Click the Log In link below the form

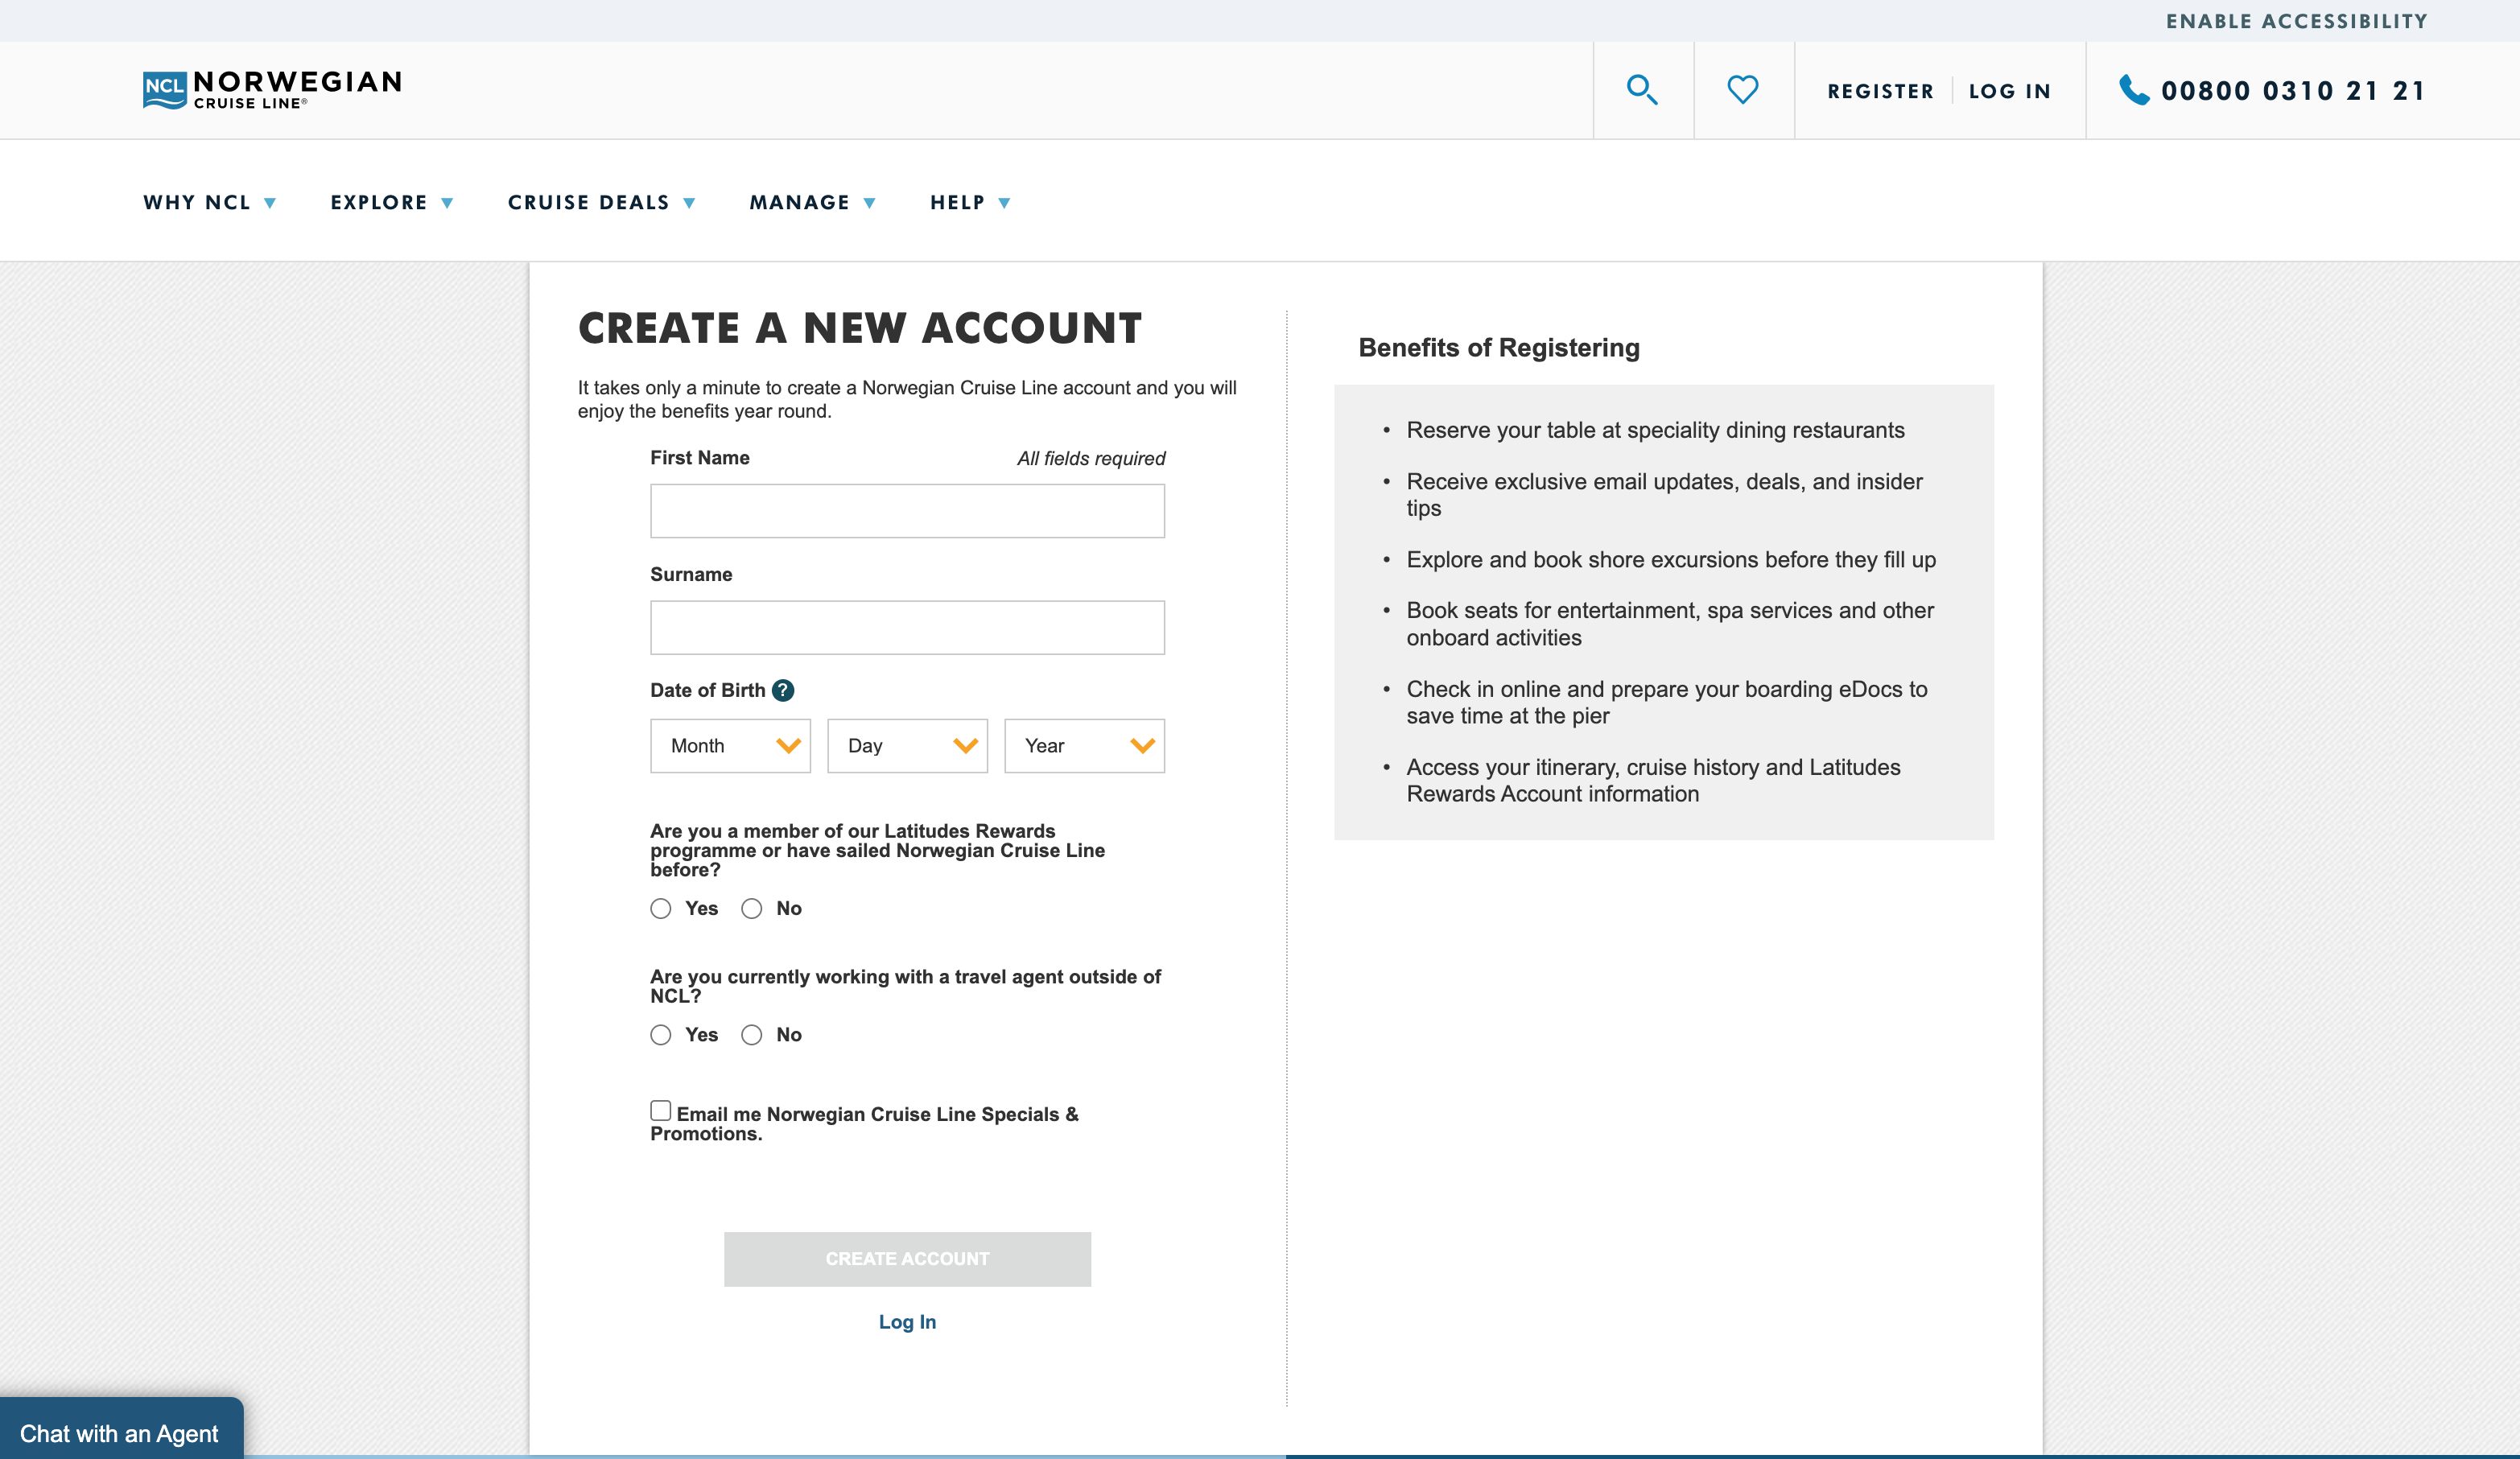tap(907, 1322)
